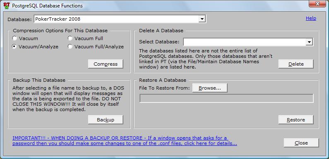
Task: Click the Restore A Database group label
Action: [x=163, y=80]
